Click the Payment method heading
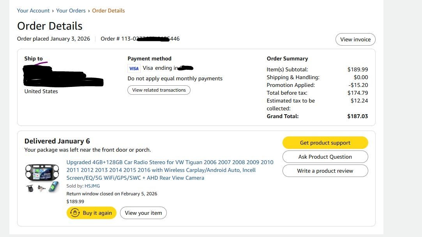422x237 pixels. click(149, 58)
